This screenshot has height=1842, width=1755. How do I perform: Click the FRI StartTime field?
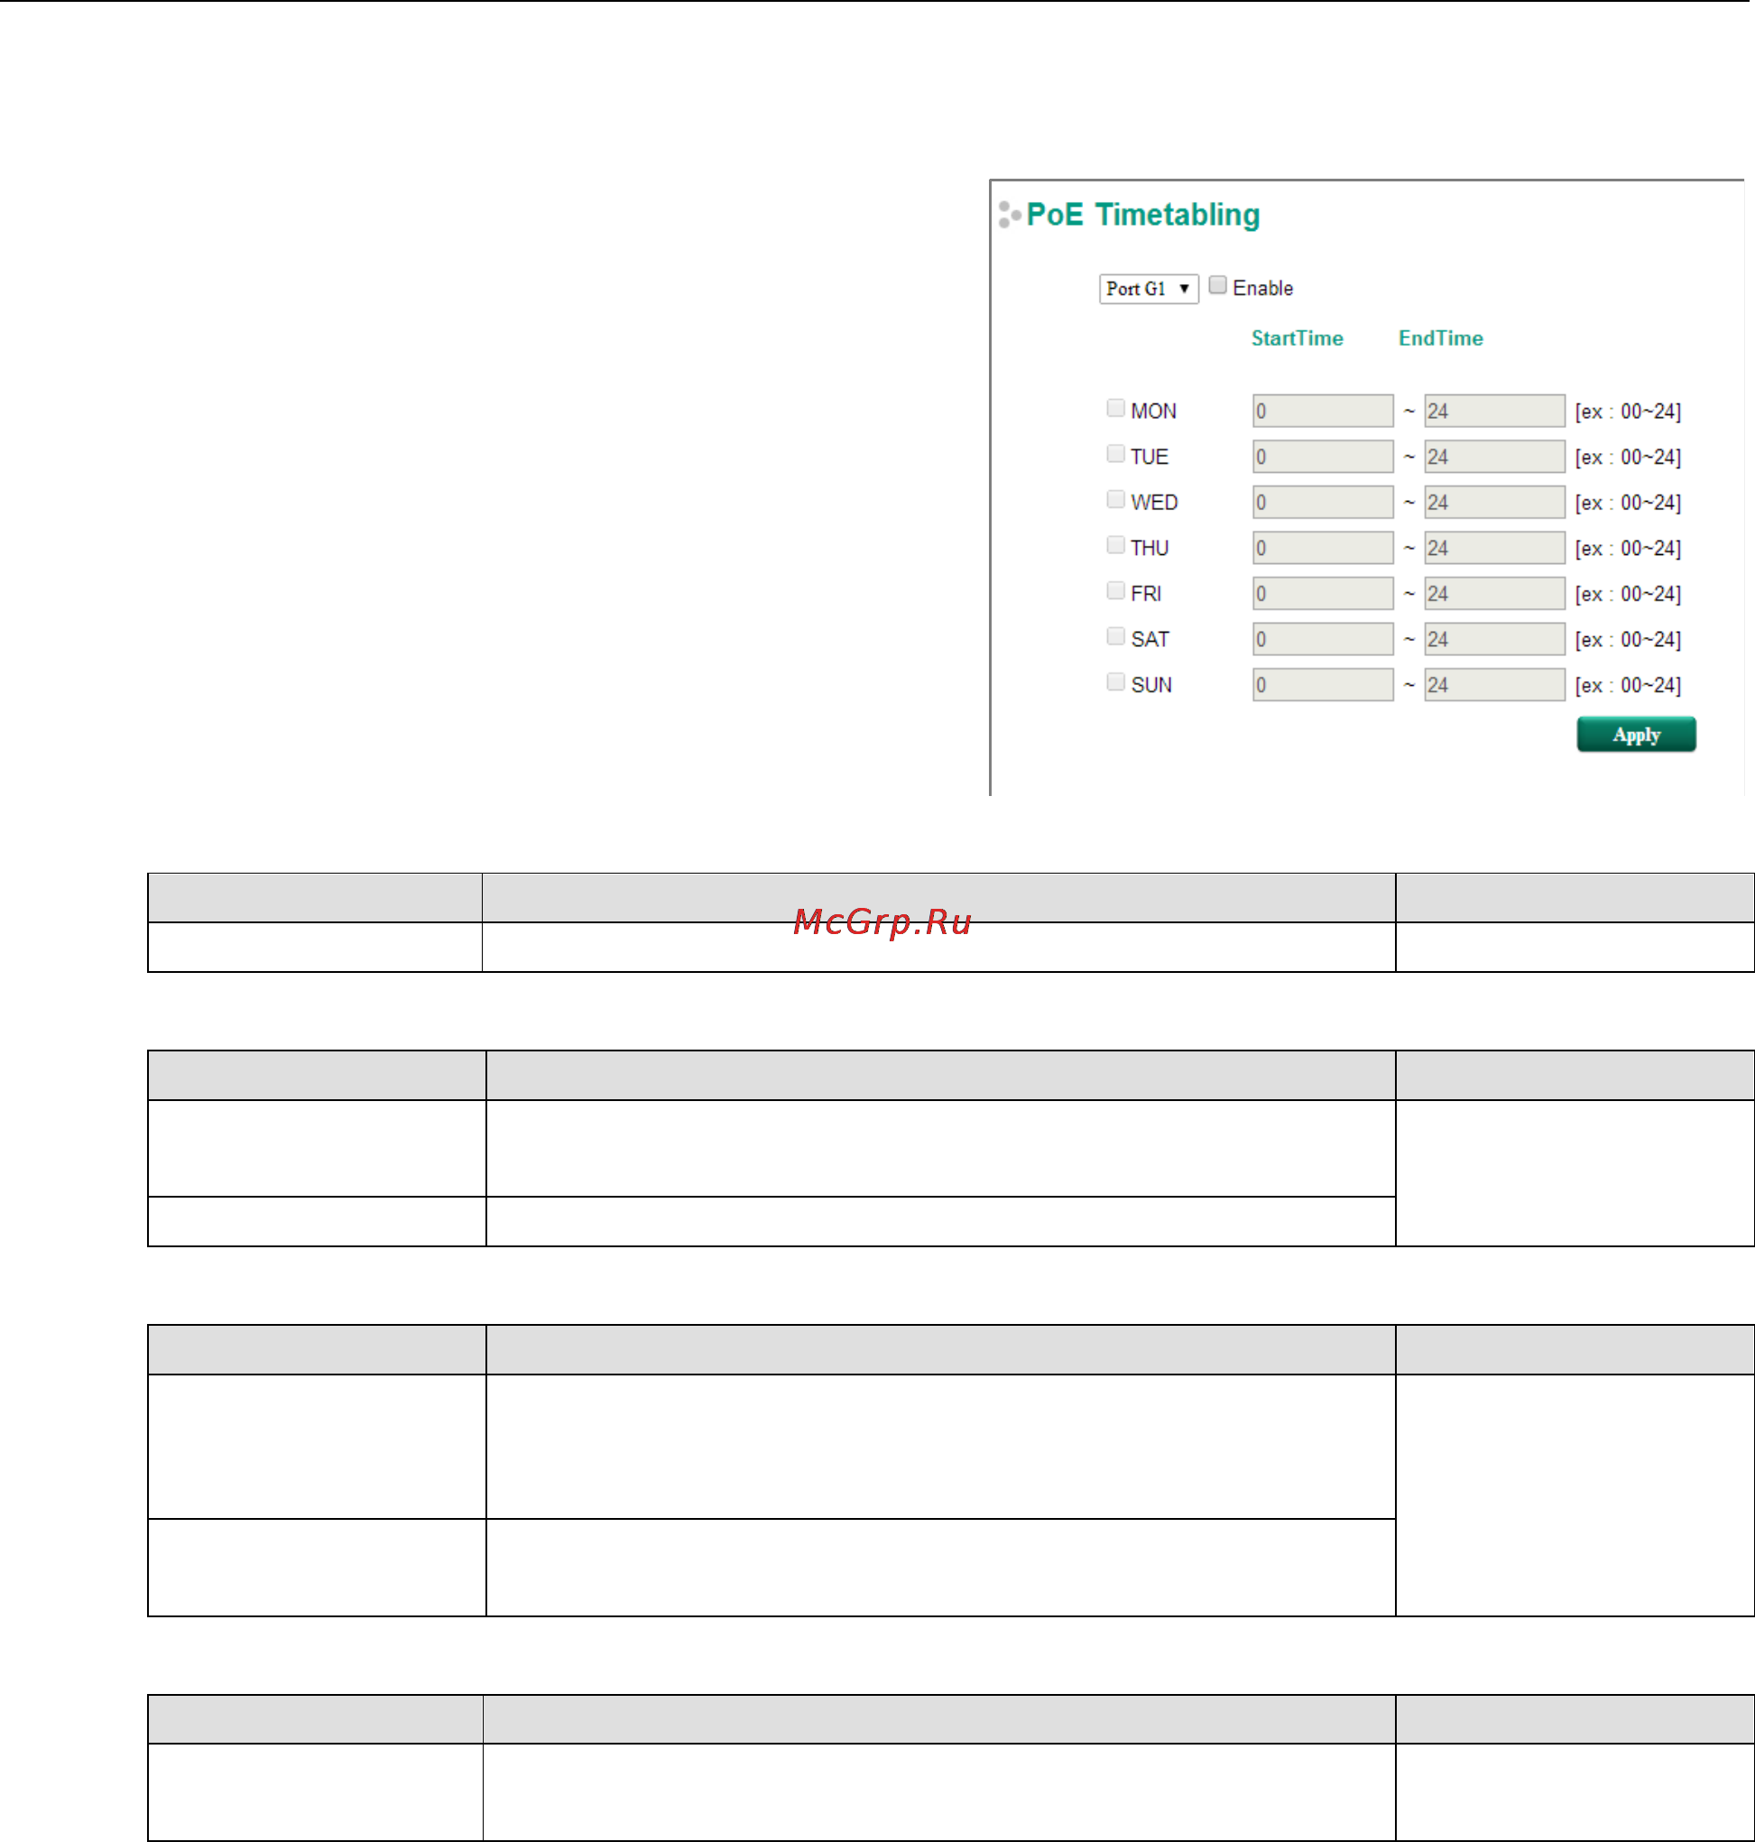[x=1323, y=593]
